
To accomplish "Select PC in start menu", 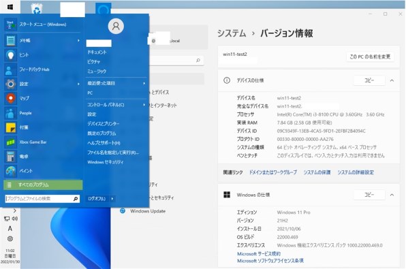I will point(90,93).
